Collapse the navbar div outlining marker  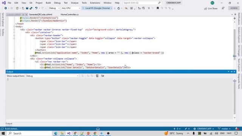[14, 29]
